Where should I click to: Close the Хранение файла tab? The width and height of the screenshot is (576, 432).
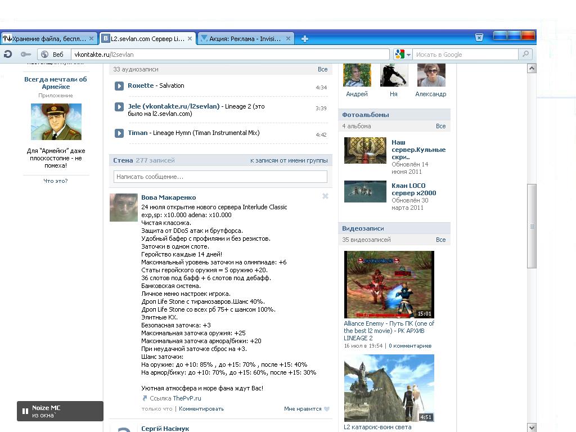(92, 39)
